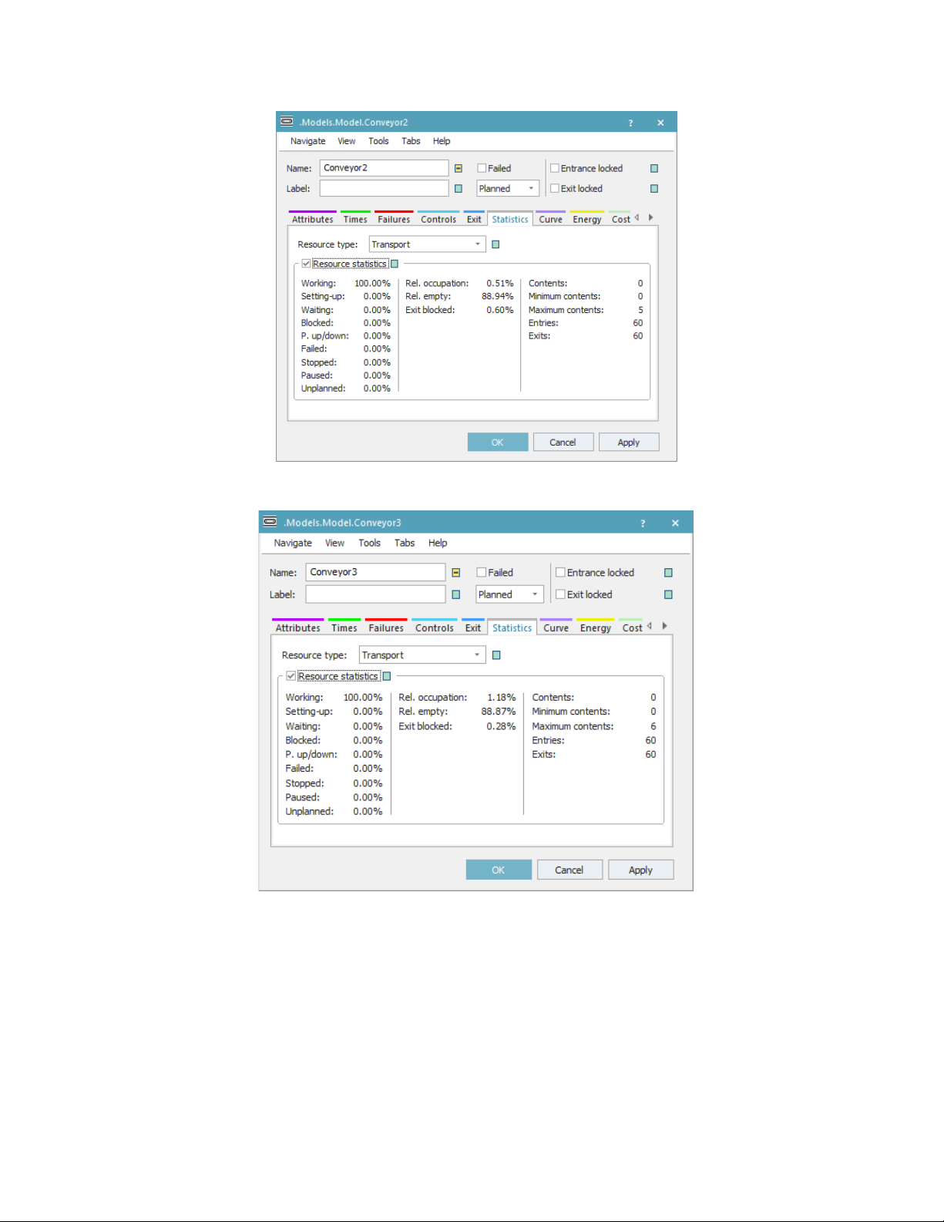
Task: Open the Tools menu in Conveyor2 window
Action: tap(378, 141)
